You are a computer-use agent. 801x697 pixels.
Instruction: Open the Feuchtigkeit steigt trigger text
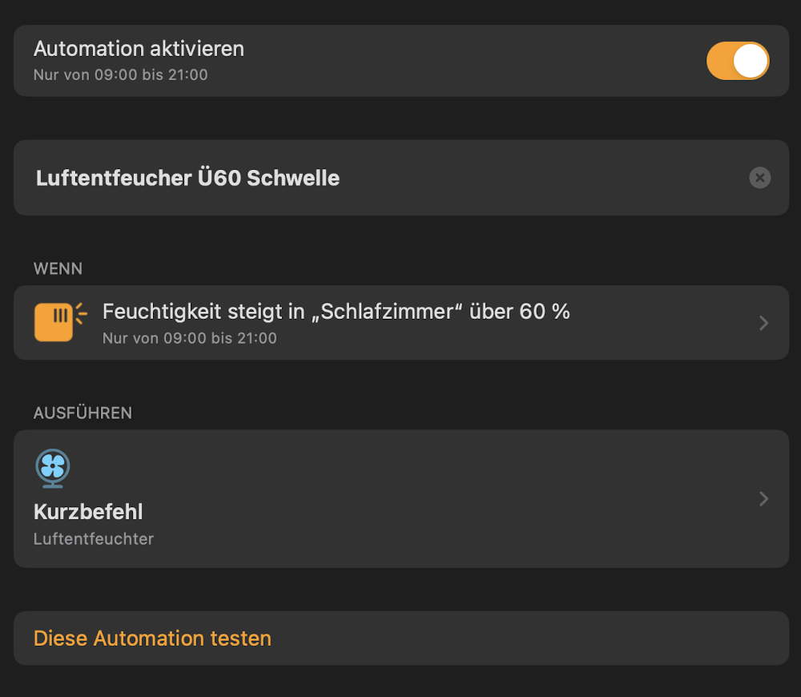pos(336,312)
